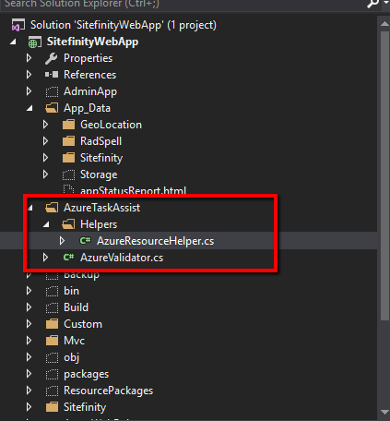Image resolution: width=390 pixels, height=421 pixels.
Task: Click the RadSpell folder icon
Action: [68, 141]
